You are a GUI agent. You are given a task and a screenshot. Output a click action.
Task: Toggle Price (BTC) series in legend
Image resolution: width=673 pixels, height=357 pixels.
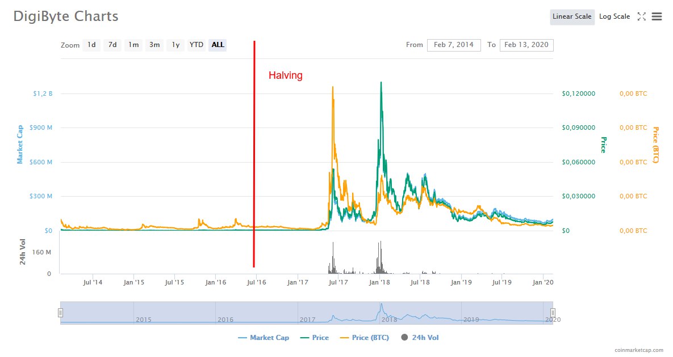click(365, 338)
